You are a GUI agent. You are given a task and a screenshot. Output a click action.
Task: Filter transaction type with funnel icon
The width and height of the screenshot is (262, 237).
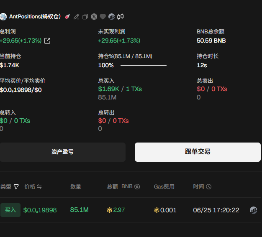click(x=16, y=186)
